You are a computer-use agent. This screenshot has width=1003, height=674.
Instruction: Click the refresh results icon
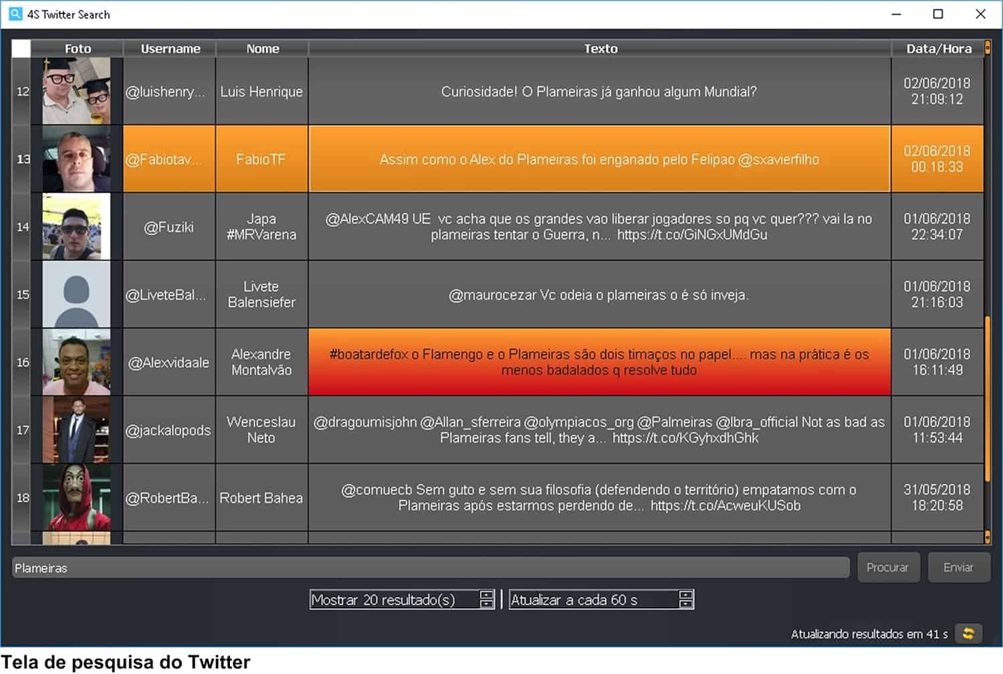968,633
